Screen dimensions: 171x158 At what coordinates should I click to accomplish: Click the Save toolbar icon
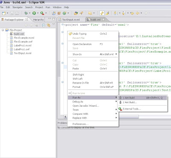(12, 13)
